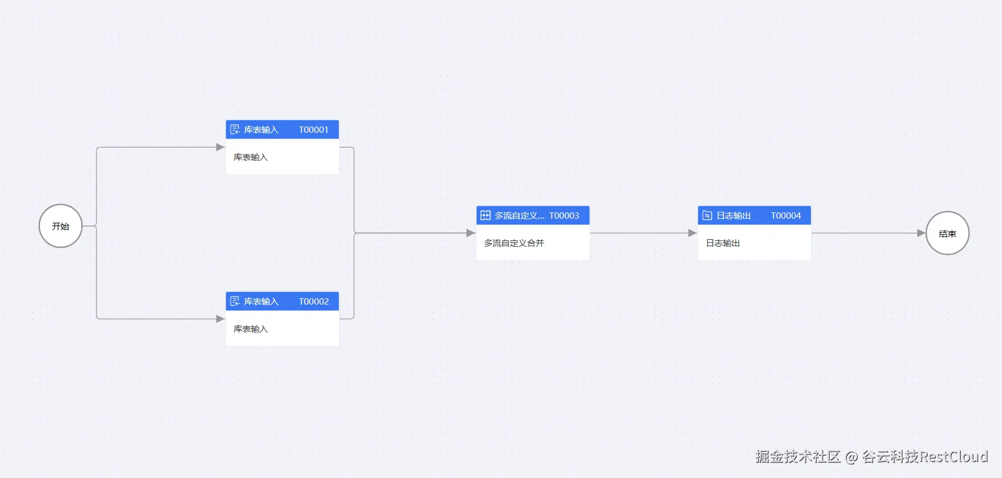
Task: Click the T00004 node ID label
Action: coord(786,216)
